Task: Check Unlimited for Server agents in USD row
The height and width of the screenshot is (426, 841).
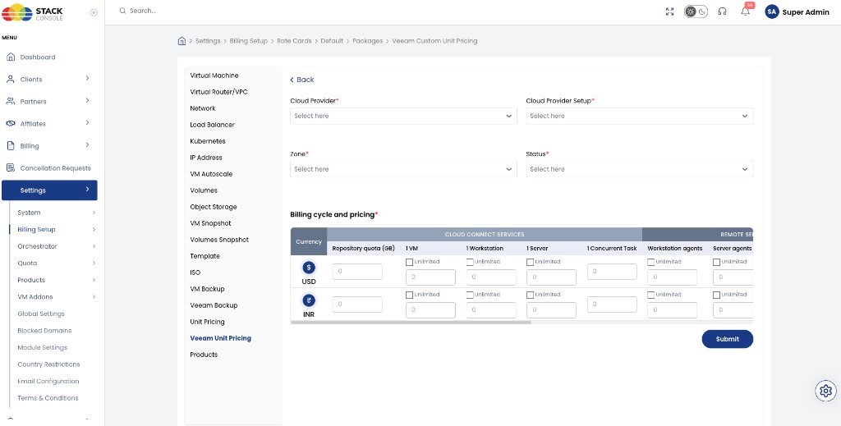Action: (716, 262)
